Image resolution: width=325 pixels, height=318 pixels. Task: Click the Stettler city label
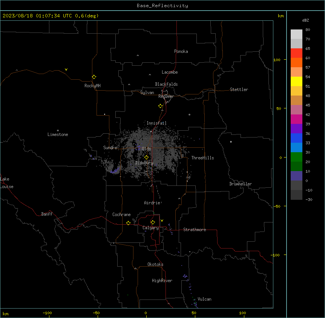pyautogui.click(x=239, y=90)
